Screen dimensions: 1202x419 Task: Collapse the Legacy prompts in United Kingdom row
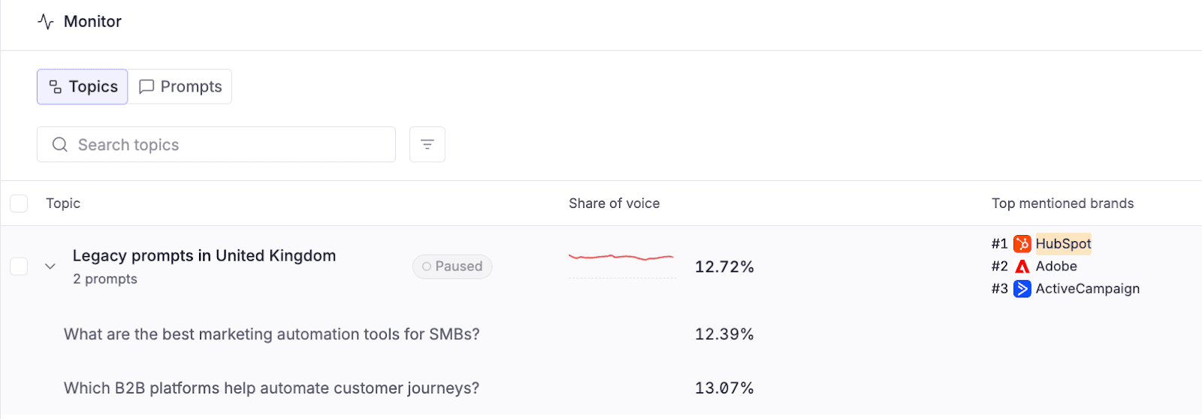click(x=50, y=267)
